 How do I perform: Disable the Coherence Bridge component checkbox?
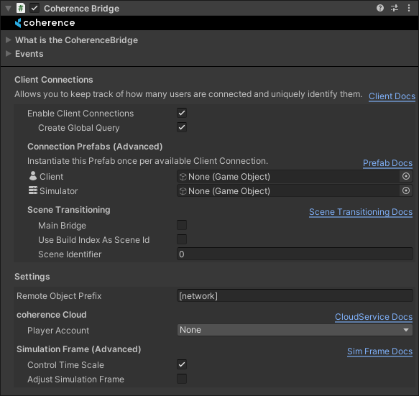pyautogui.click(x=34, y=8)
